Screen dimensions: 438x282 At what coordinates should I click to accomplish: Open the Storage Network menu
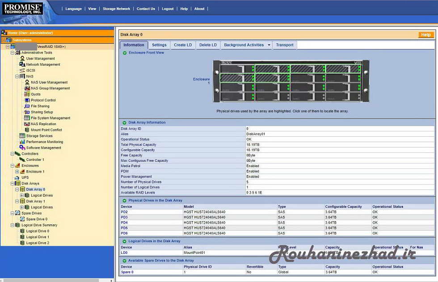(117, 8)
